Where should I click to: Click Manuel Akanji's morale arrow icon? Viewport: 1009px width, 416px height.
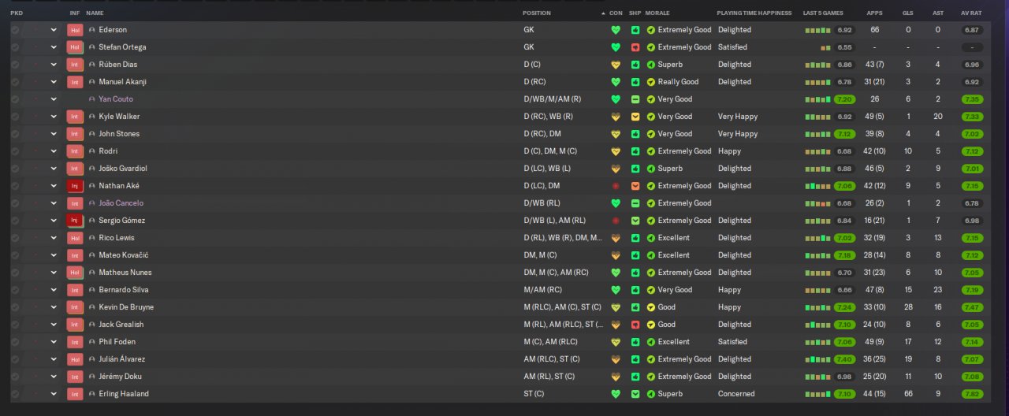651,82
